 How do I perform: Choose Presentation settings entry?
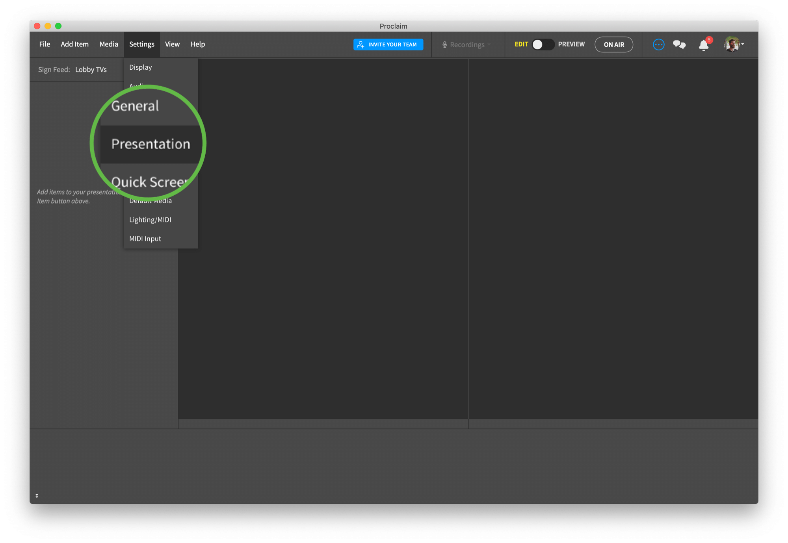(x=151, y=144)
